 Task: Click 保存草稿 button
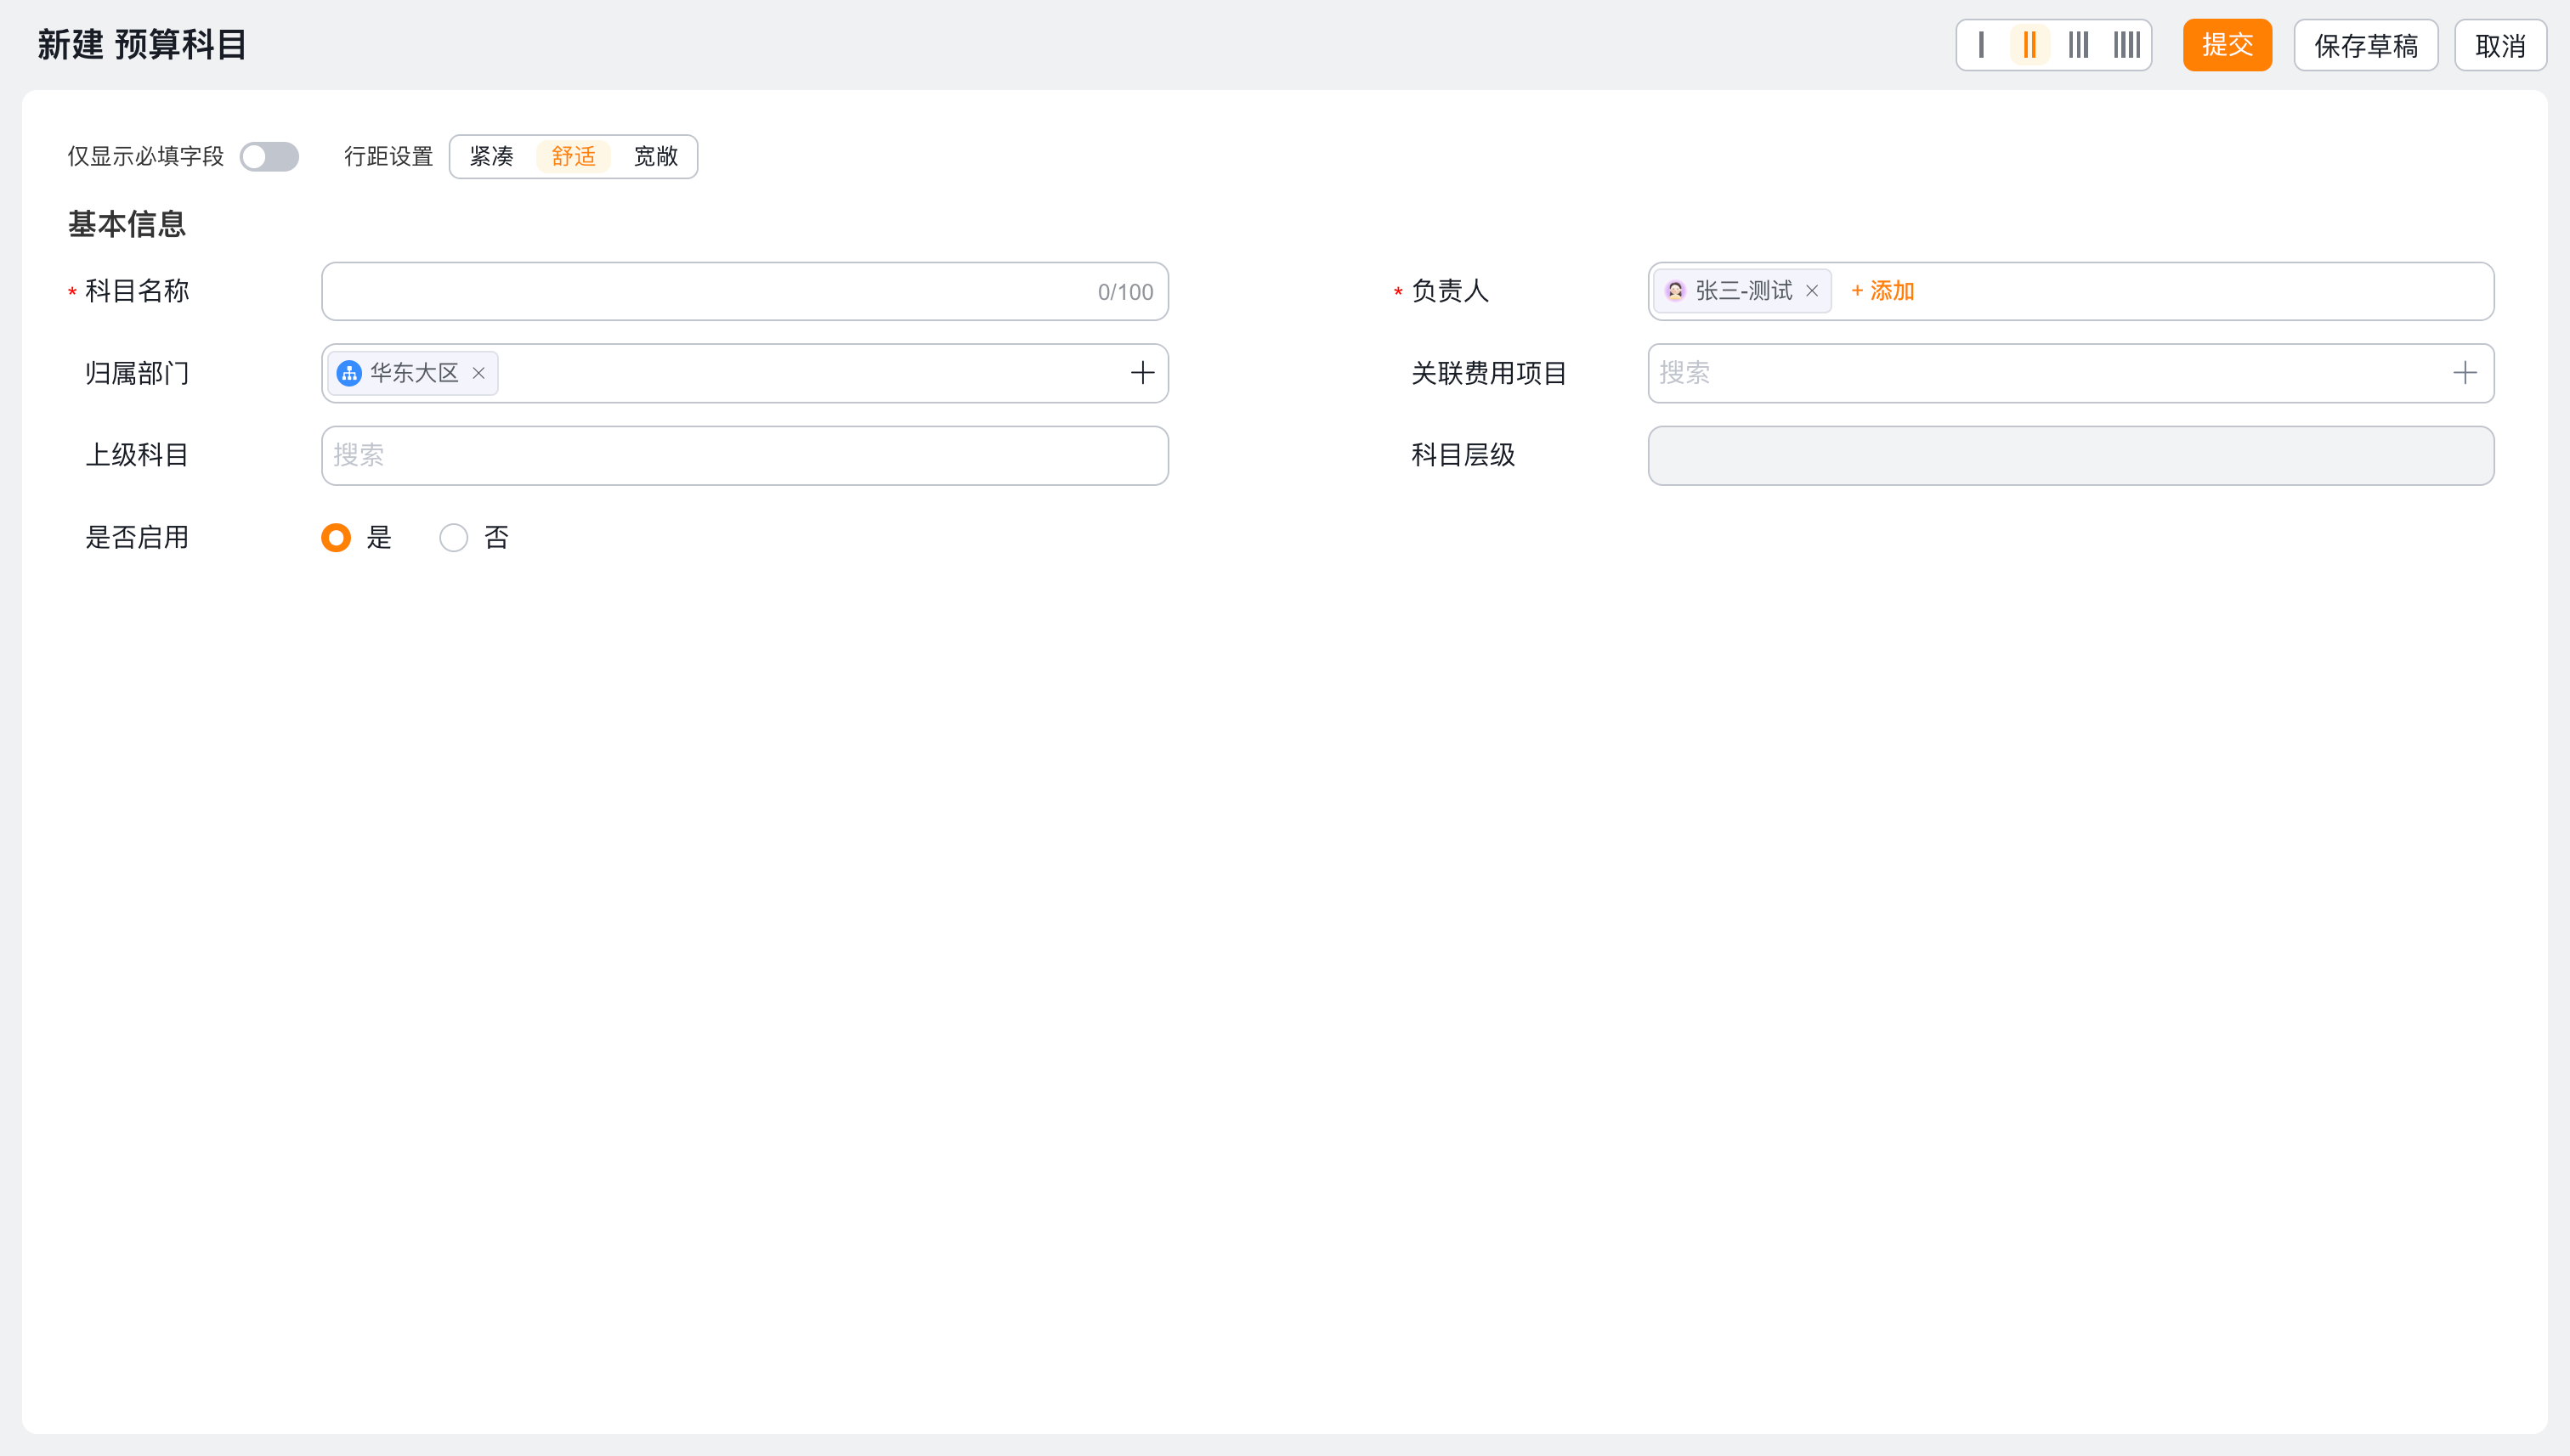click(x=2366, y=45)
